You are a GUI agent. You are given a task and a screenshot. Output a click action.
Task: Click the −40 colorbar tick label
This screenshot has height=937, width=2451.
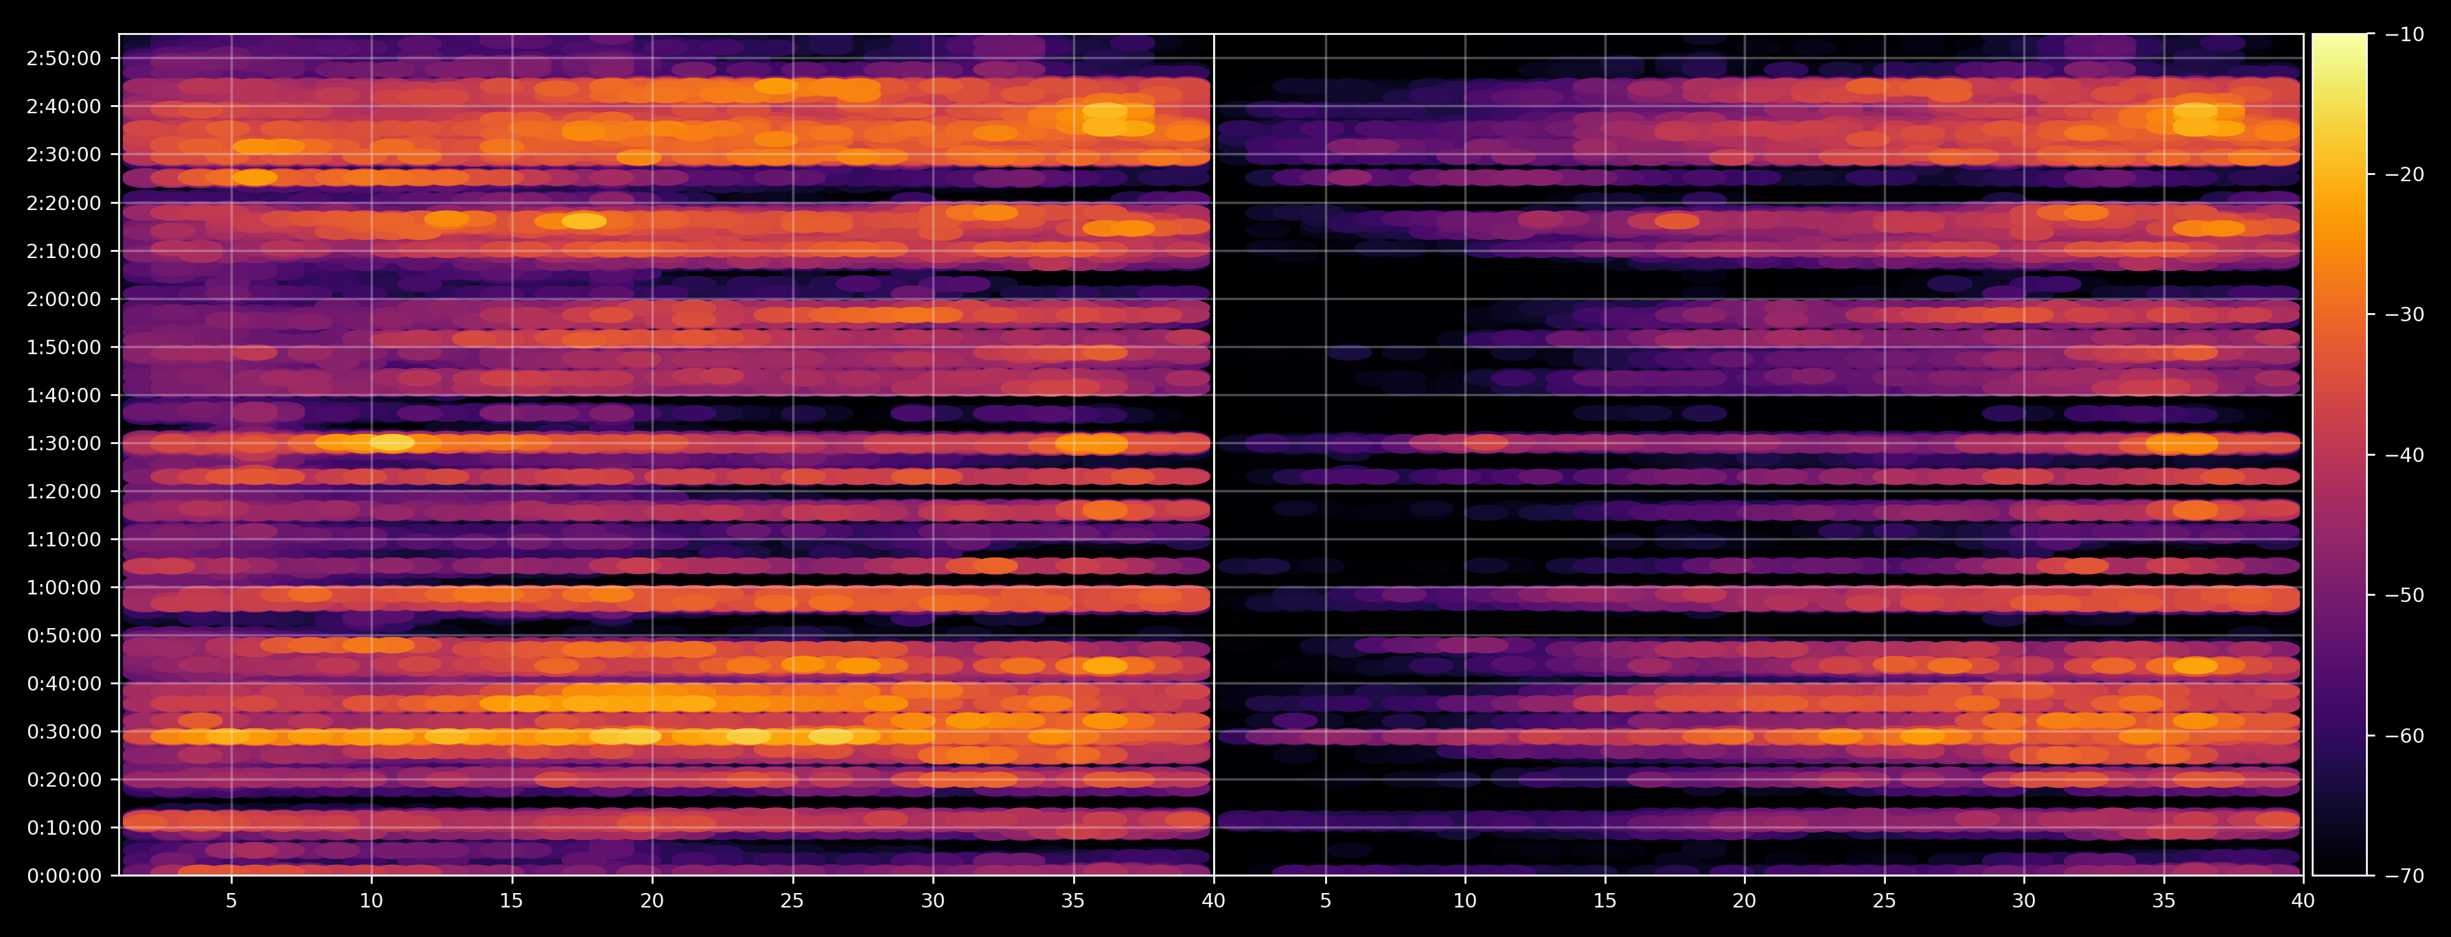point(2404,454)
